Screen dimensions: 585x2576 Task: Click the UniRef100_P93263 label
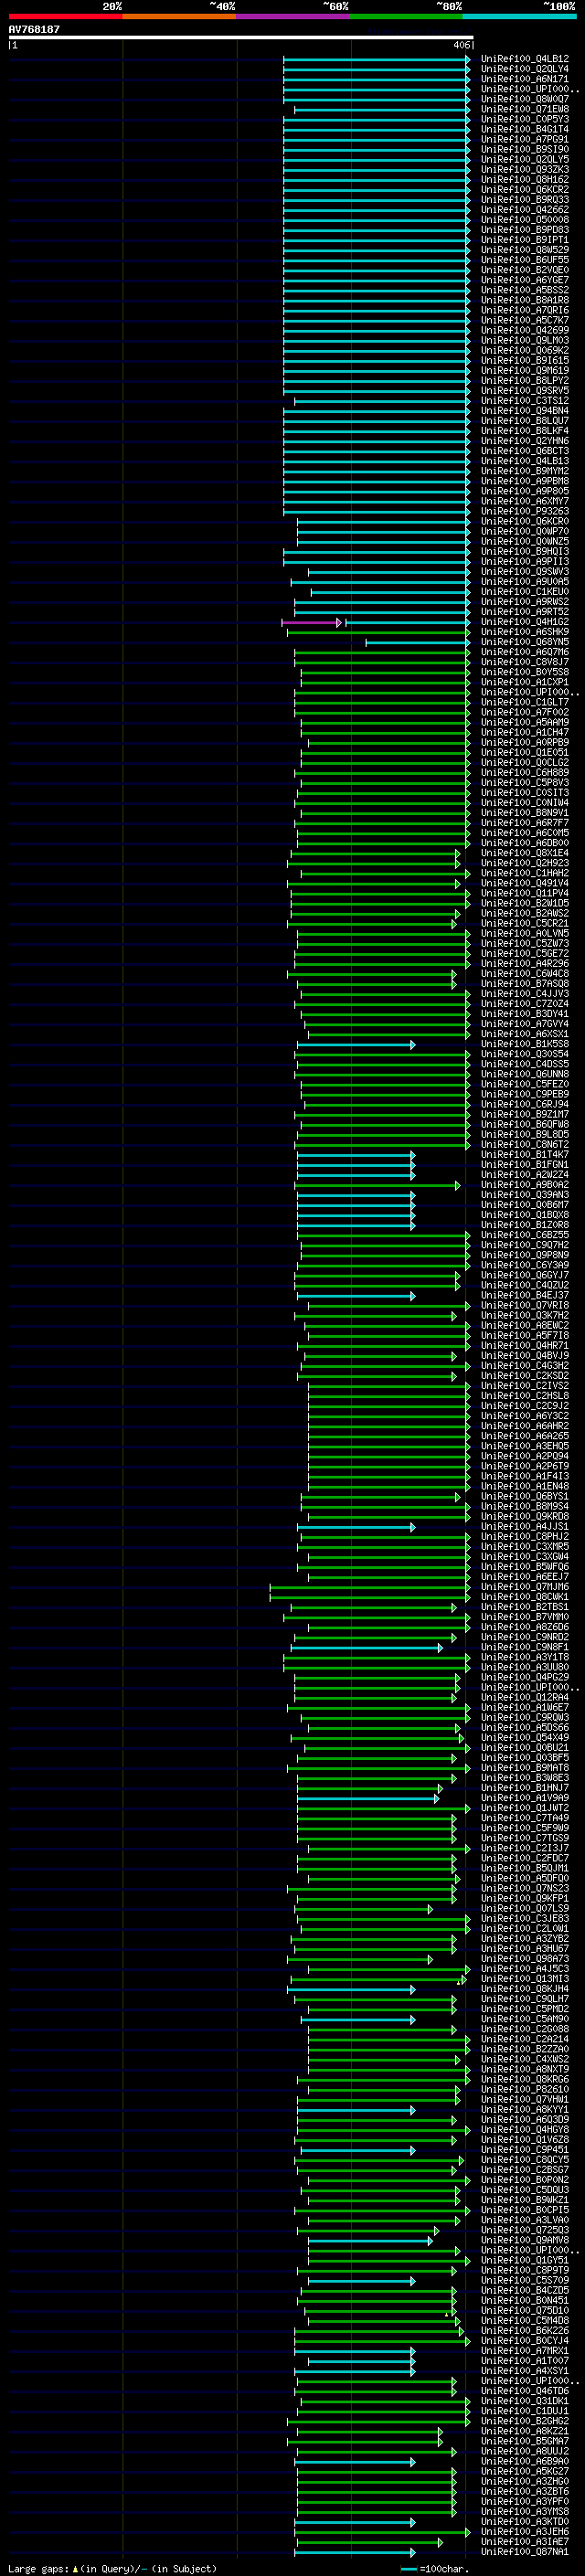(524, 511)
